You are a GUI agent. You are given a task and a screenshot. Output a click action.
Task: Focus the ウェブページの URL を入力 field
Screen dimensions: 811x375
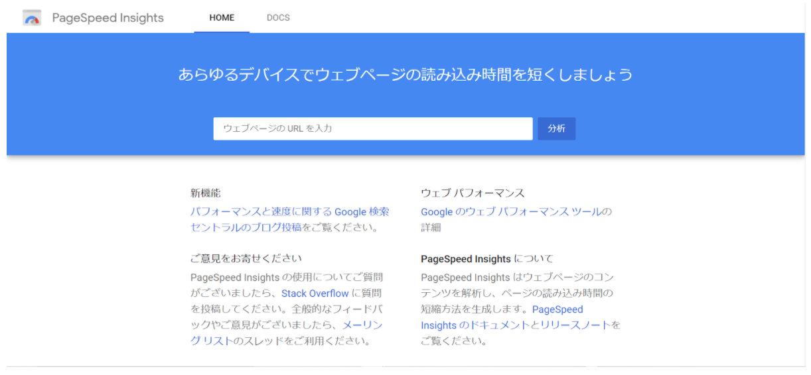point(372,129)
